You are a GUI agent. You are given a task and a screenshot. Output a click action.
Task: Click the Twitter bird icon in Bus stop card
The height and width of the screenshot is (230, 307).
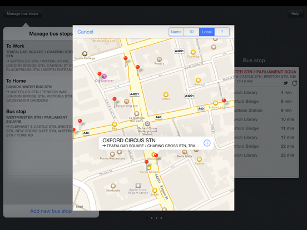pos(286,83)
